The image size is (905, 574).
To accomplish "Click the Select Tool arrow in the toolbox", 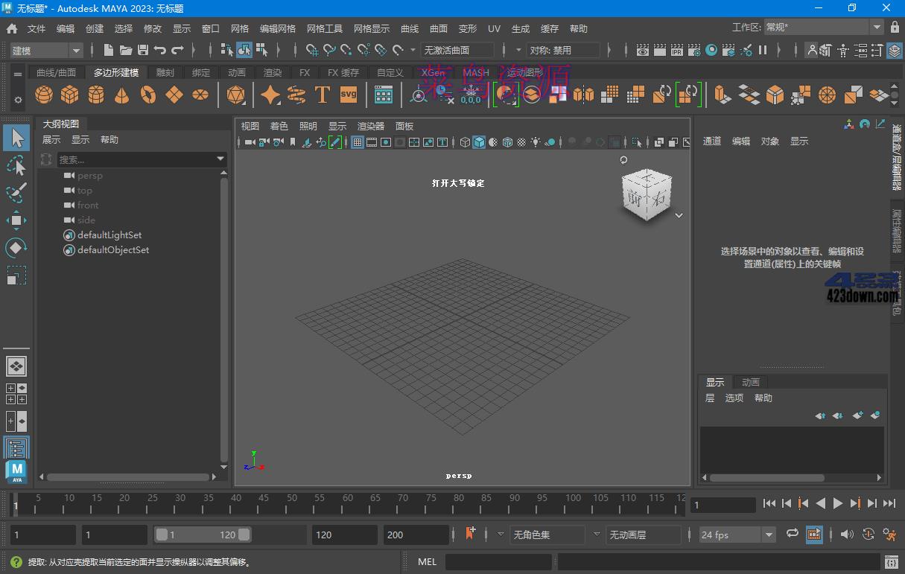I will (16, 137).
